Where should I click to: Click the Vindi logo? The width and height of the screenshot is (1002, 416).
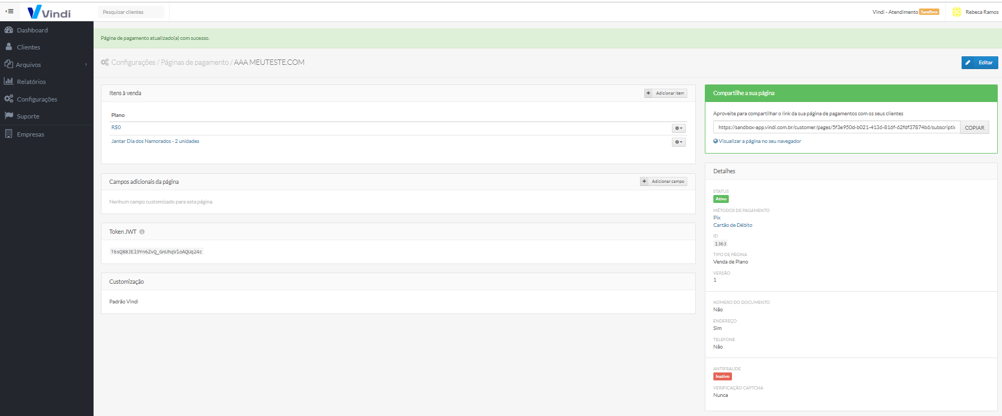tap(49, 12)
